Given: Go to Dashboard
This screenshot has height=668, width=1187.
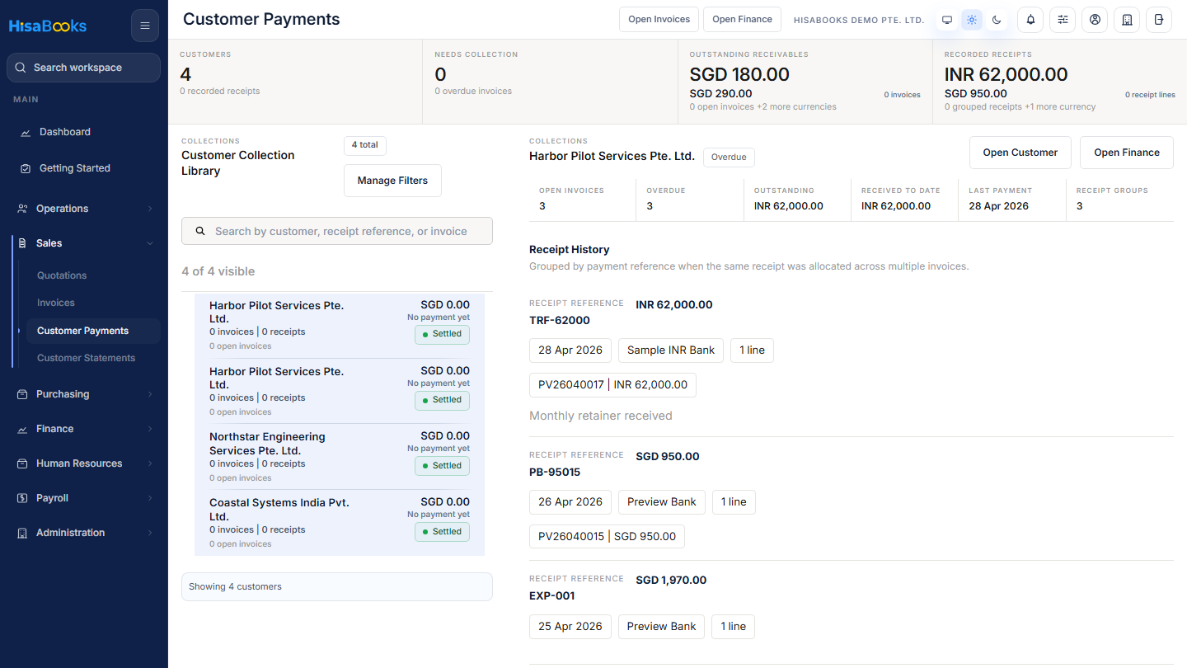Looking at the screenshot, I should point(65,132).
